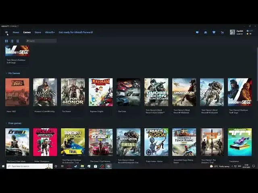Click the Zgadek profile avatar

coord(232,32)
